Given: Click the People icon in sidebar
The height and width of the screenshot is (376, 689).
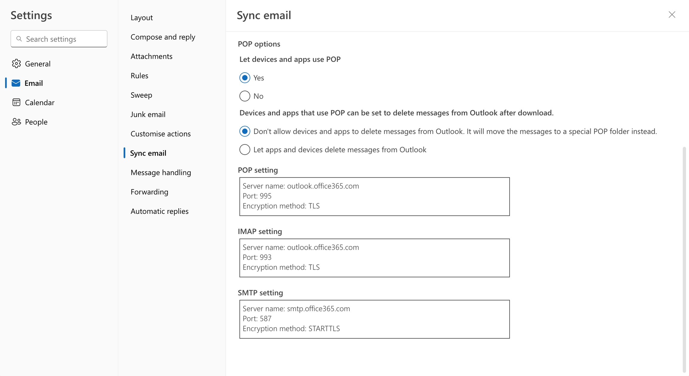Looking at the screenshot, I should [x=16, y=122].
